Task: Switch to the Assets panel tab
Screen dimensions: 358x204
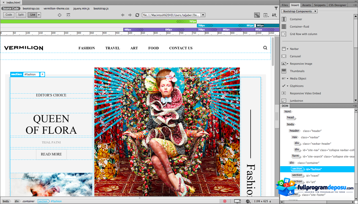Action: (x=306, y=5)
